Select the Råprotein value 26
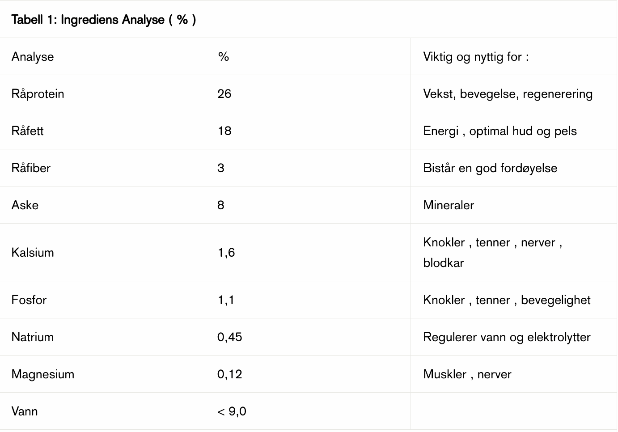Image resolution: width=618 pixels, height=432 pixels. point(224,94)
